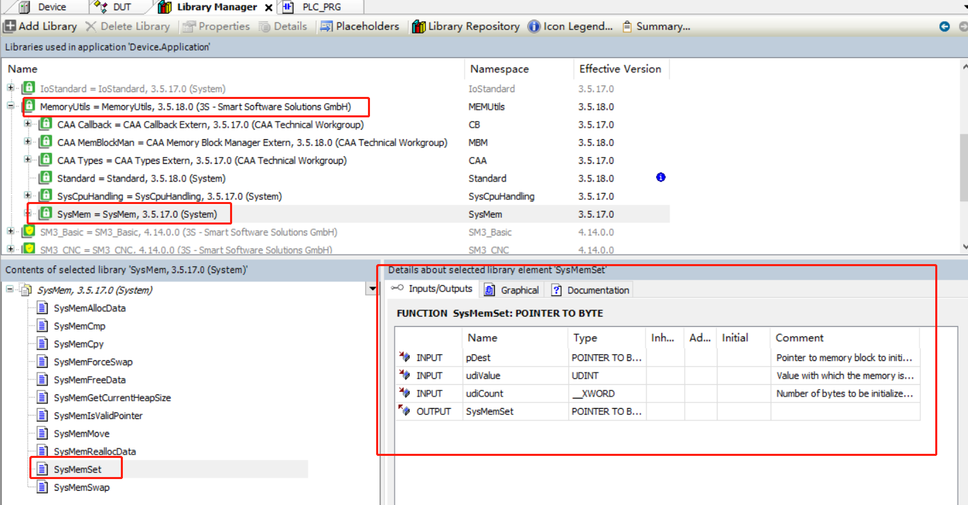The height and width of the screenshot is (505, 968).
Task: Select SysMemForceSwap function
Action: click(x=93, y=362)
